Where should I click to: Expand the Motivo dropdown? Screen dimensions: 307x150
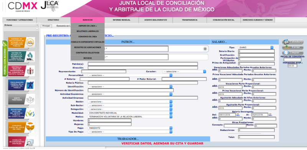coord(130,117)
